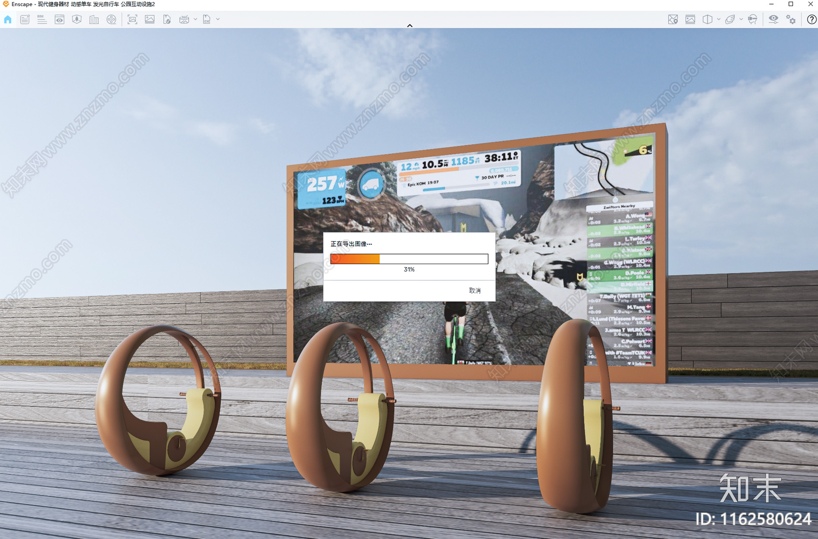Open the video editor film reel icon
The image size is (818, 539).
111,19
